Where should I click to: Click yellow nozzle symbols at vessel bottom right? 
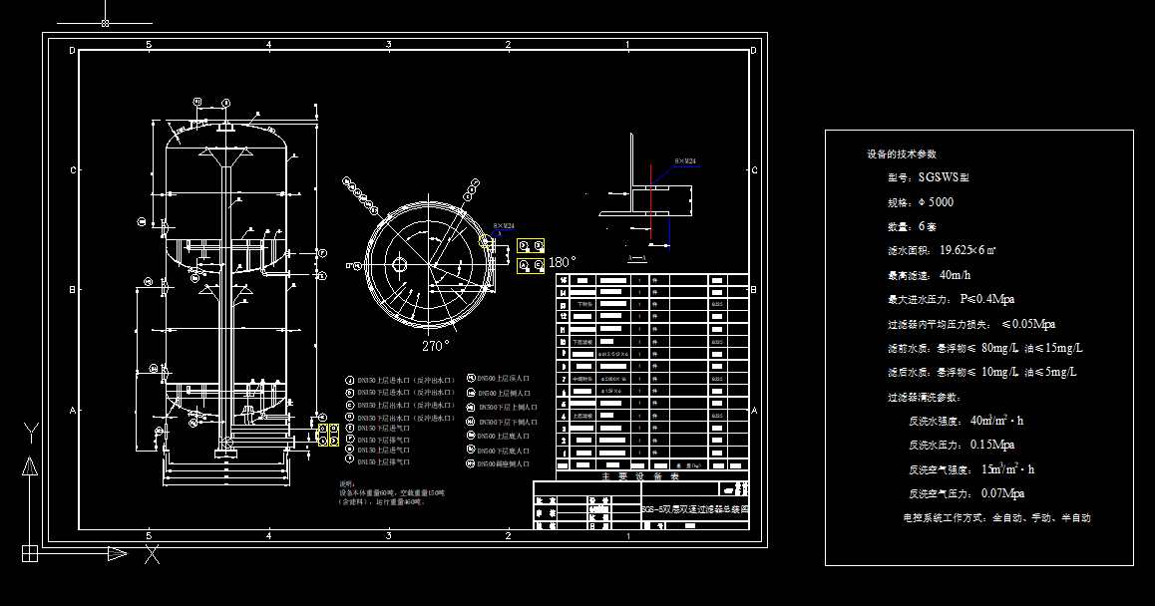pos(327,435)
